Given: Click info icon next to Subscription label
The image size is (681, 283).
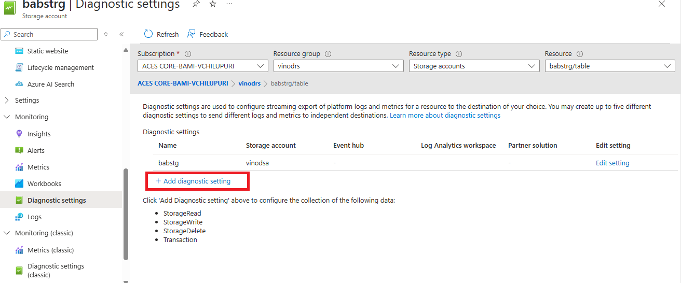Looking at the screenshot, I should [188, 54].
